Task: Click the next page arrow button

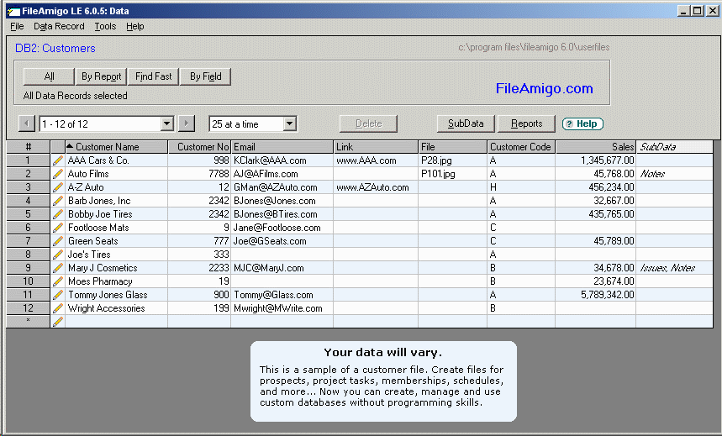Action: pos(186,123)
